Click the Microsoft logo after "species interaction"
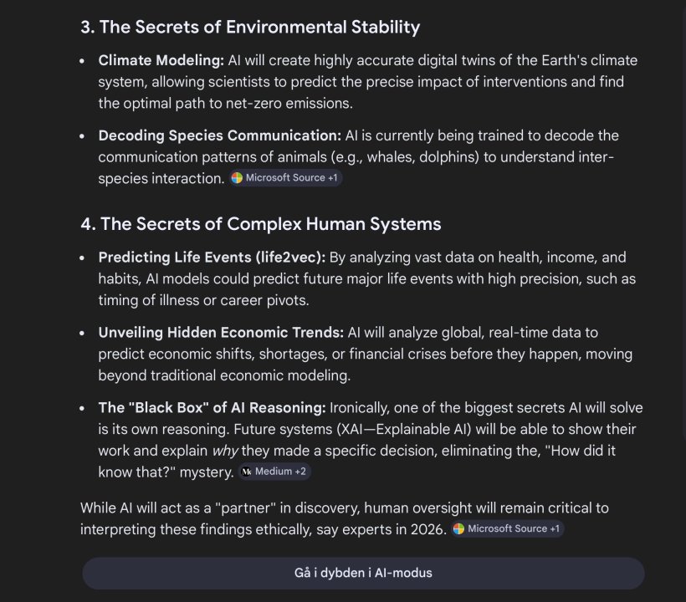 click(237, 178)
